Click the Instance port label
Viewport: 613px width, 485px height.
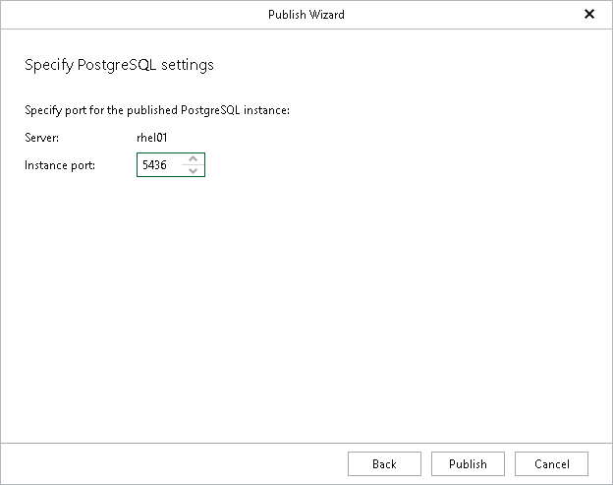(x=60, y=165)
